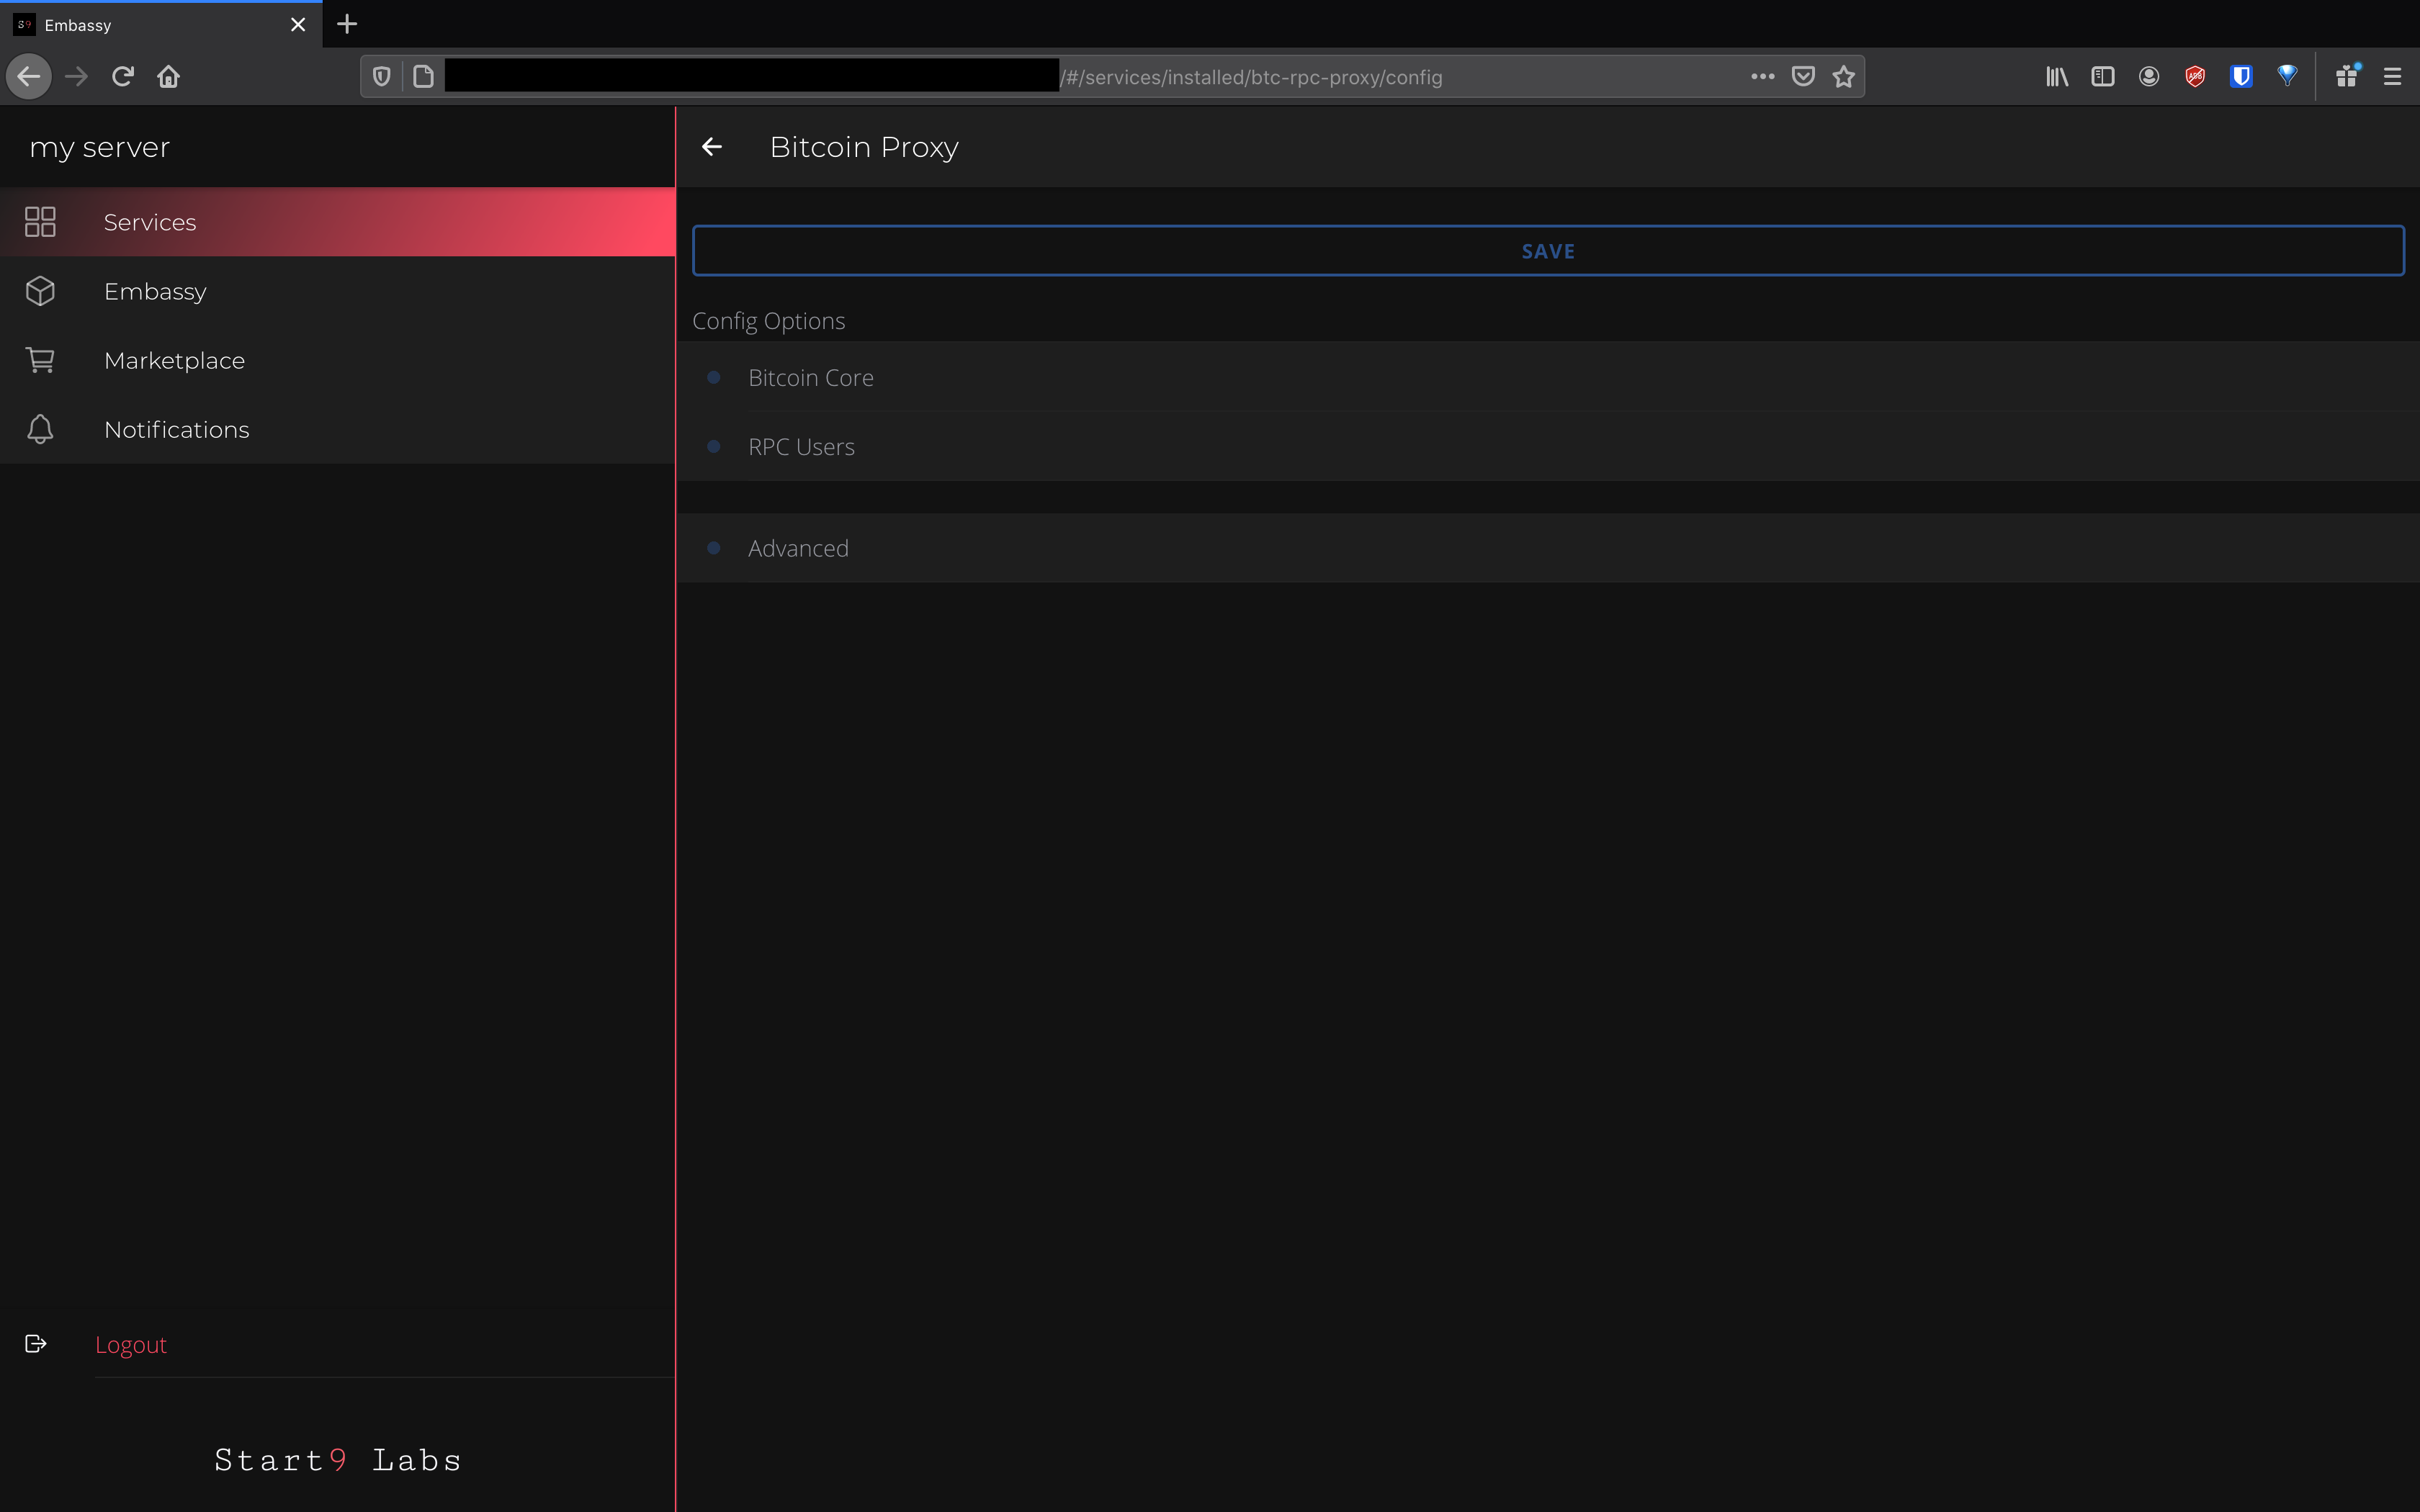The image size is (2420, 1512).
Task: Click the Logout door icon
Action: click(36, 1344)
